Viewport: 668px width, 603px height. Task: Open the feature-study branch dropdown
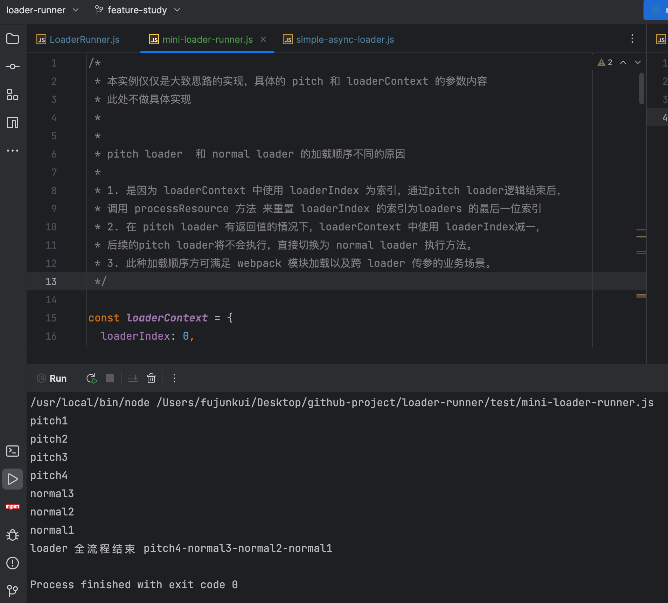[137, 10]
